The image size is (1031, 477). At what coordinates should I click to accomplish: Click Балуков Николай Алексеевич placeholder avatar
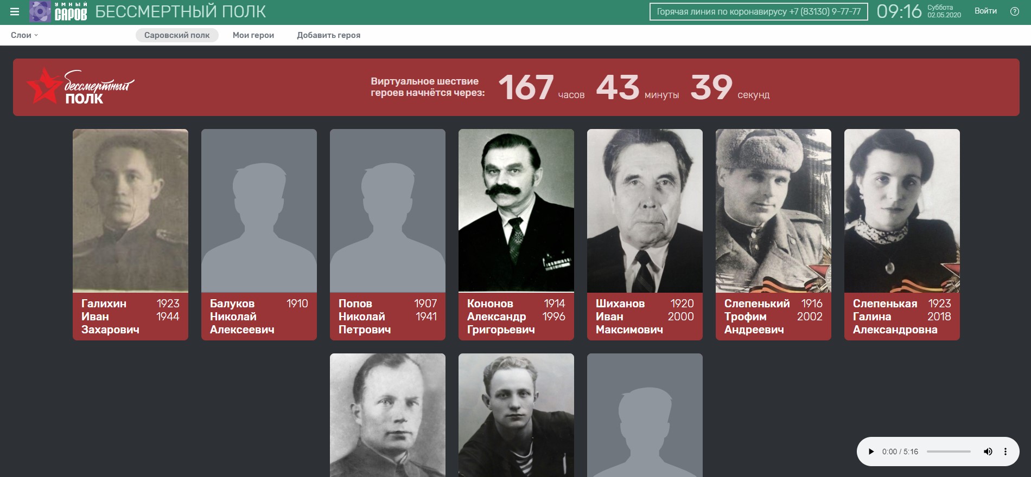coord(259,211)
